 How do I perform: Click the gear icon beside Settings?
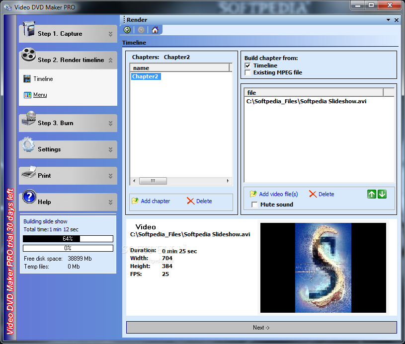pyautogui.click(x=28, y=144)
